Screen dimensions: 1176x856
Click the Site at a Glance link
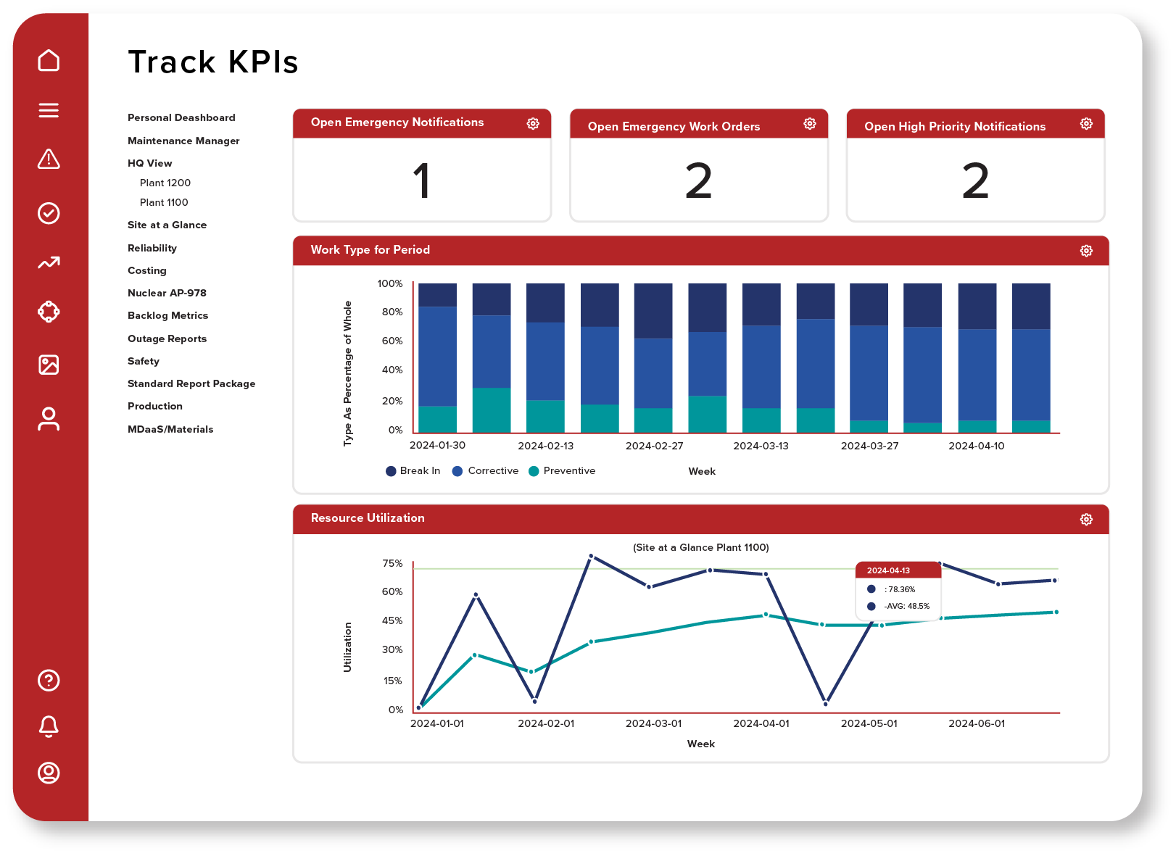coord(167,225)
